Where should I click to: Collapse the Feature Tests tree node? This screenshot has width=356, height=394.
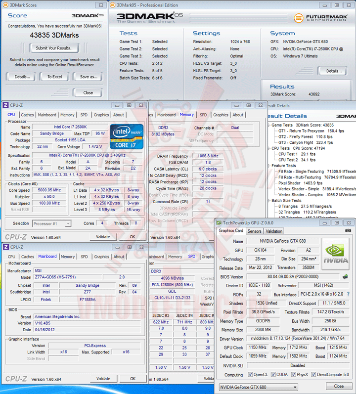[268, 166]
